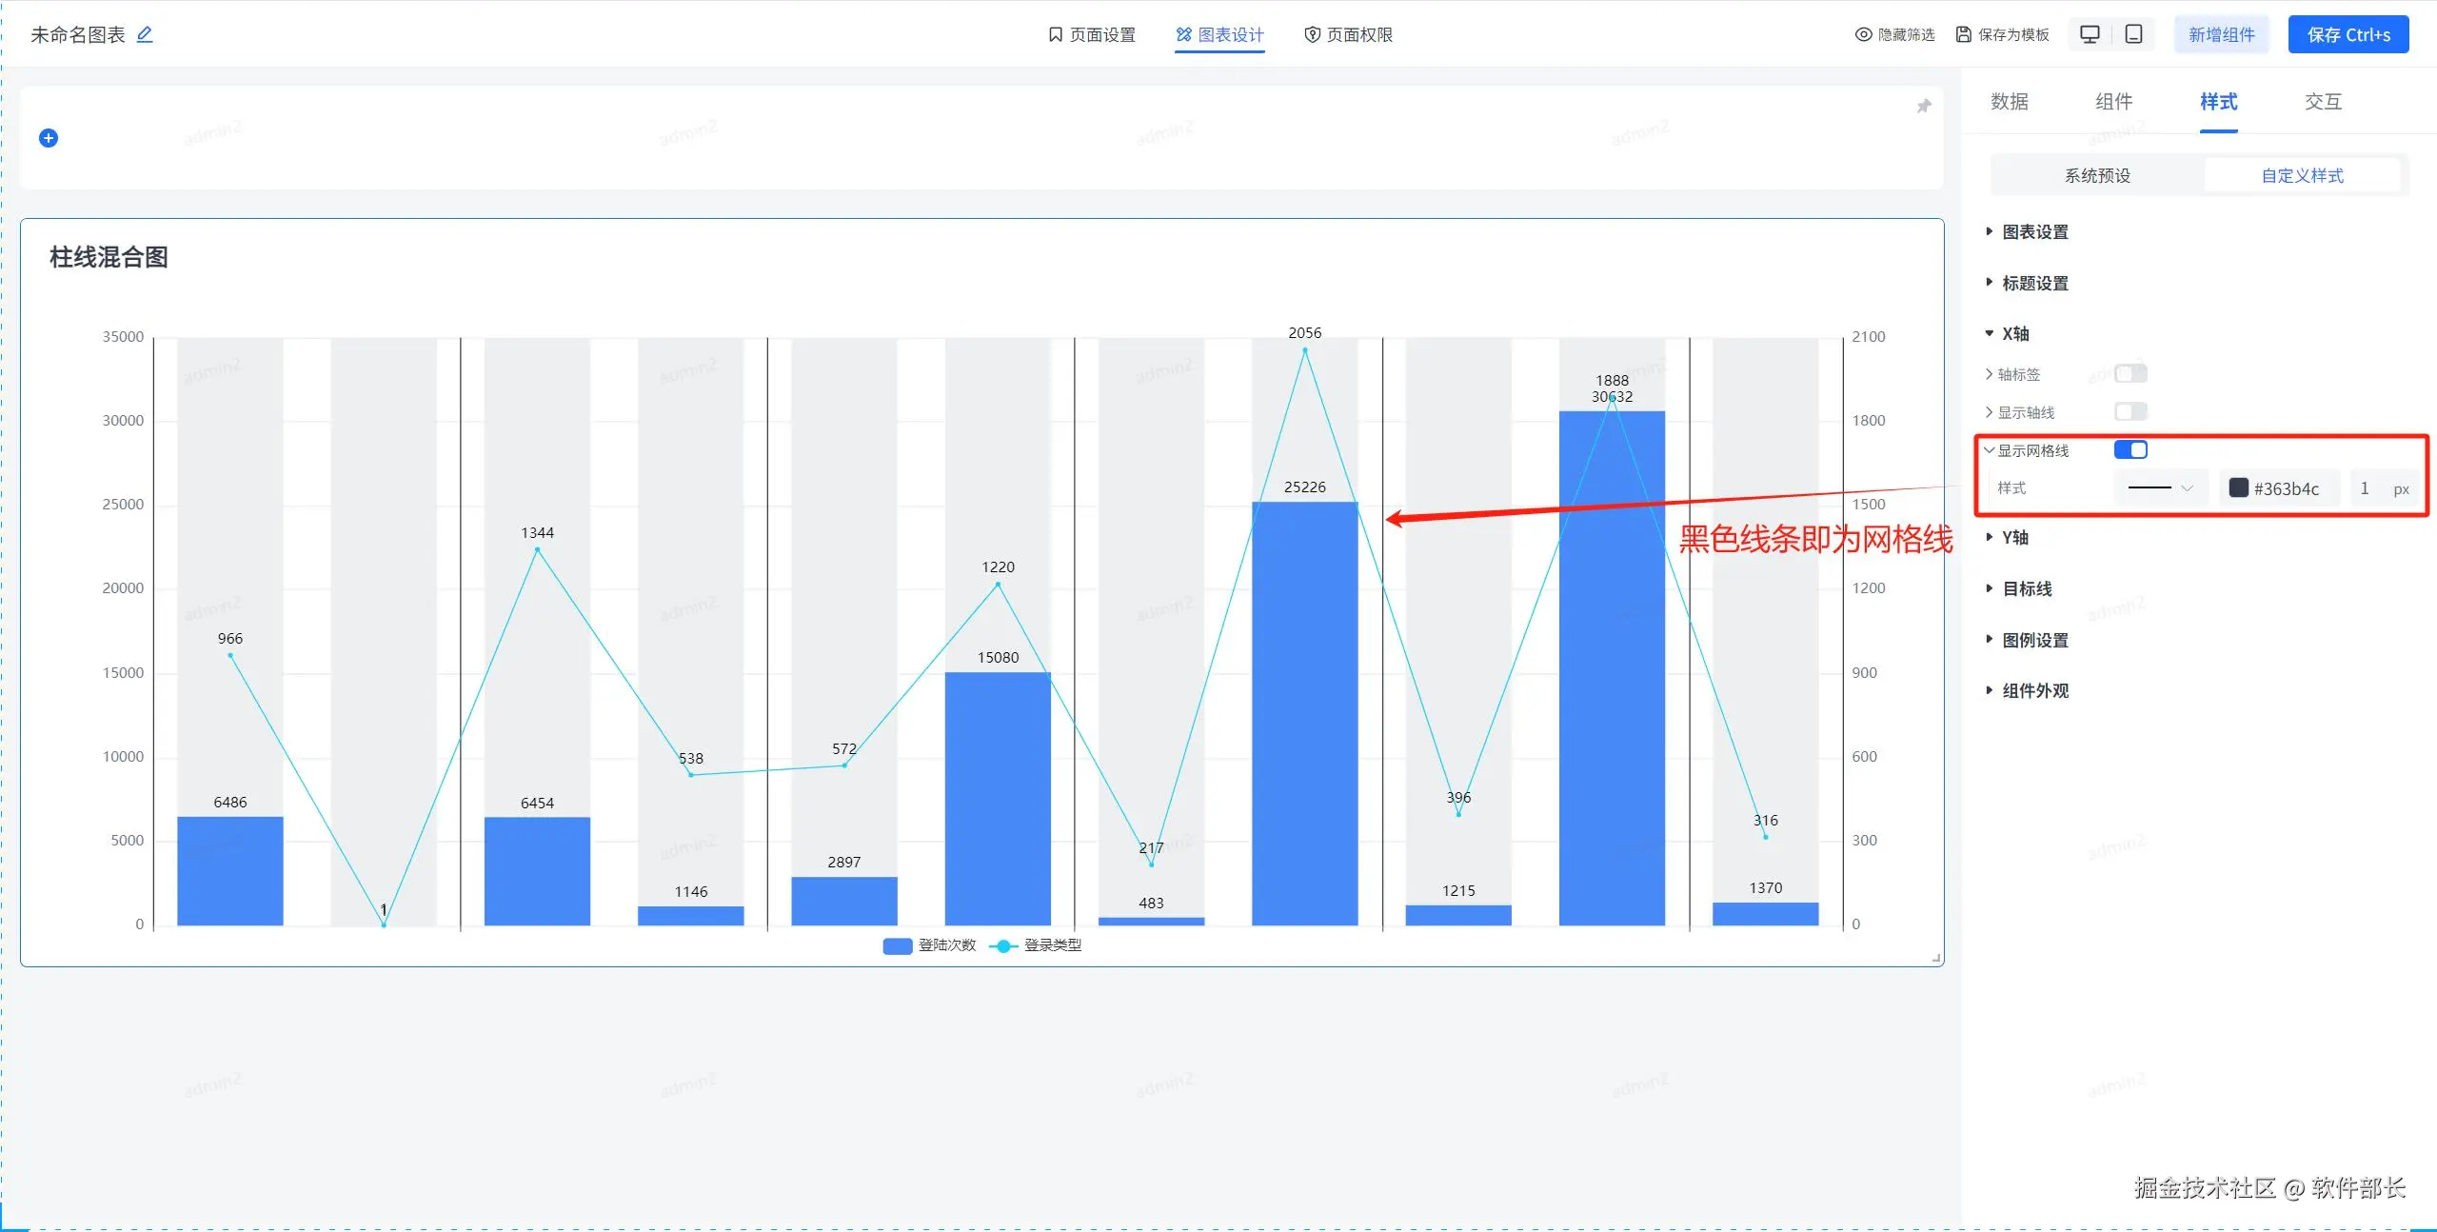Click the pencil icon beside 未命名图表
Screen dimensions: 2437x1232
pyautogui.click(x=145, y=35)
